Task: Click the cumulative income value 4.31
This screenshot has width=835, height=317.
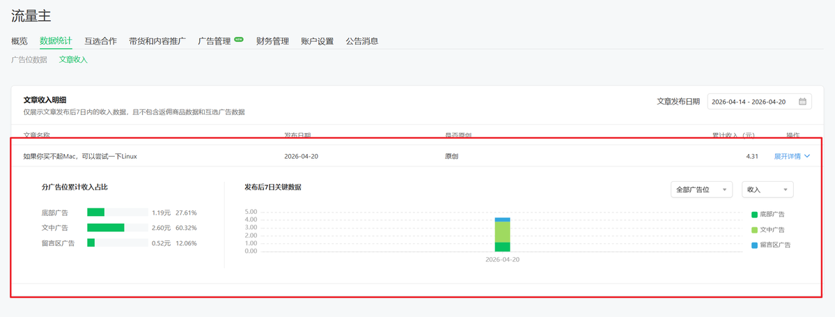Action: coord(752,156)
